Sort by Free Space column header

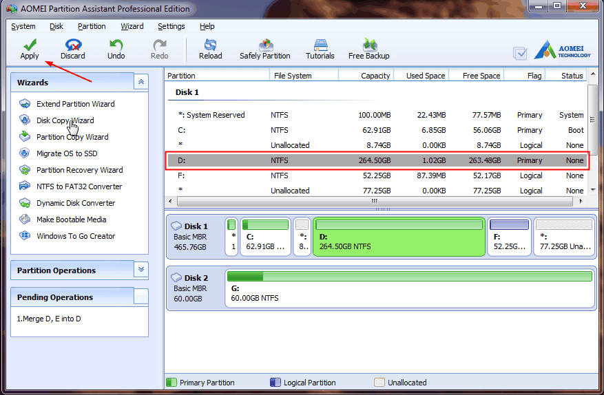pyautogui.click(x=477, y=76)
